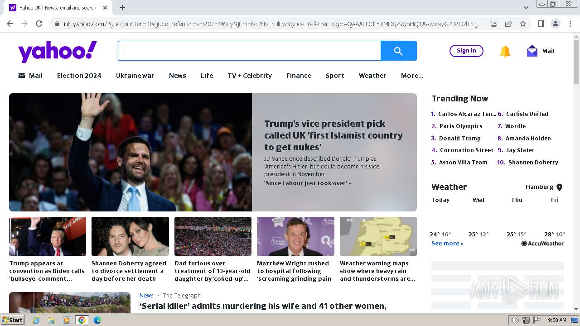Focus the Yahoo search input field
The width and height of the screenshot is (580, 326).
[x=249, y=51]
